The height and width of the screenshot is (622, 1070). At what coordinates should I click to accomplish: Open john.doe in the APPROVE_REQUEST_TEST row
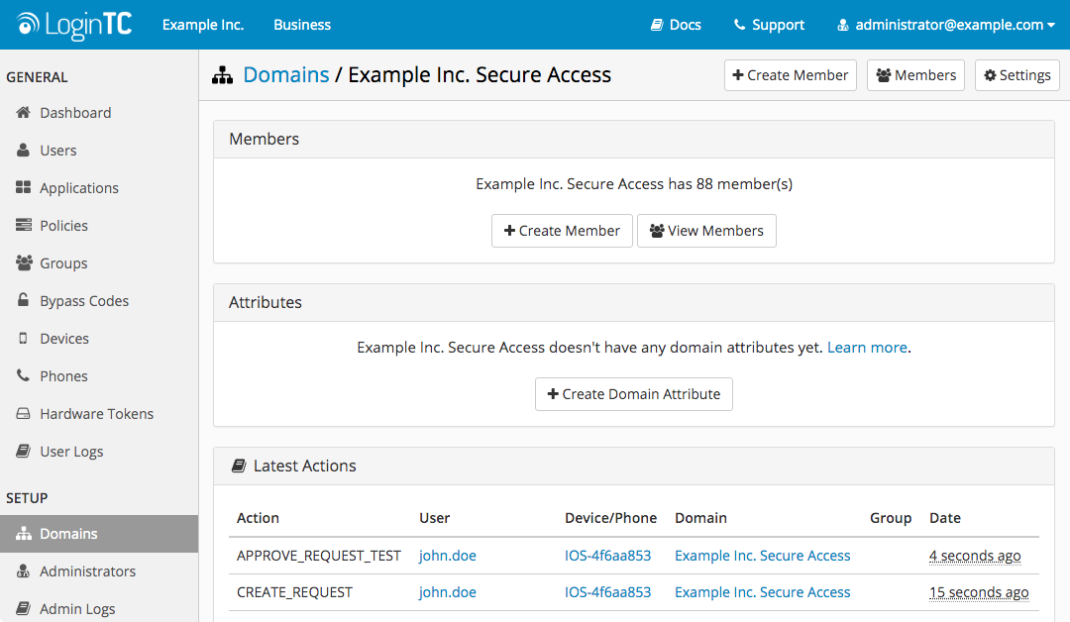click(x=447, y=556)
